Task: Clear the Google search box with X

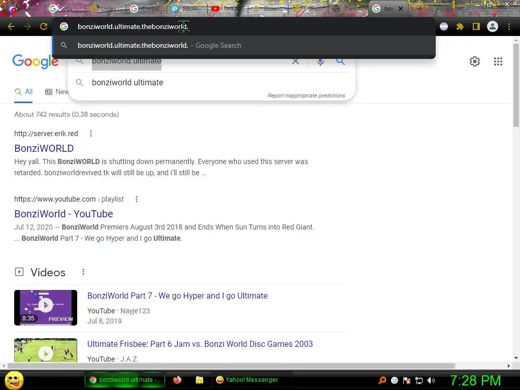Action: pyautogui.click(x=295, y=61)
